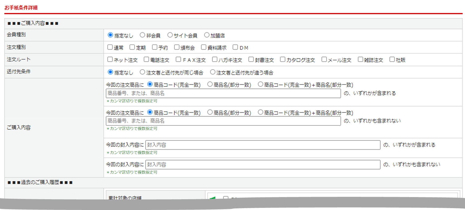Select 指定なし radio in the 送付先条件 row

pyautogui.click(x=110, y=72)
